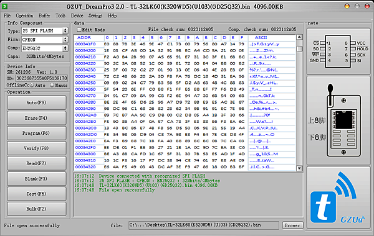374x236 pixels.
Task: Click the device ID field
Action: pyautogui.click(x=42, y=78)
